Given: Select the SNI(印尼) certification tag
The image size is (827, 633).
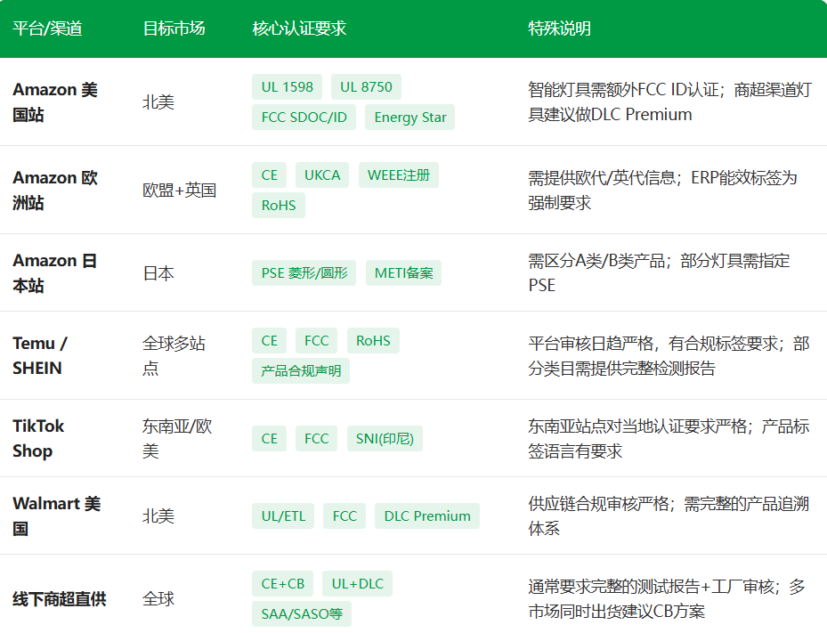Looking at the screenshot, I should pyautogui.click(x=385, y=439).
